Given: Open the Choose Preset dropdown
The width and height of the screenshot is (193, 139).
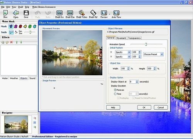Looking at the screenshot, I should click(153, 54).
